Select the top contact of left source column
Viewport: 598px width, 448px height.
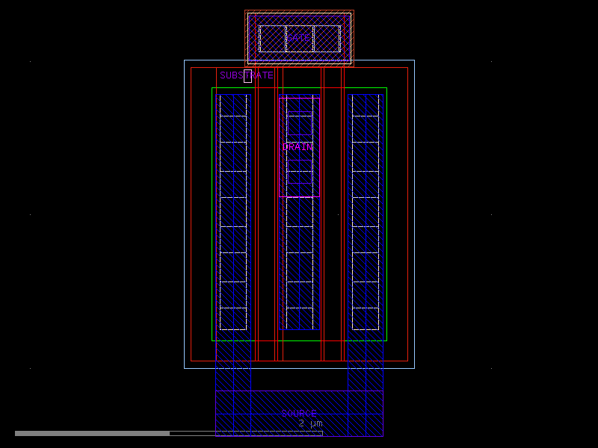click(232, 105)
